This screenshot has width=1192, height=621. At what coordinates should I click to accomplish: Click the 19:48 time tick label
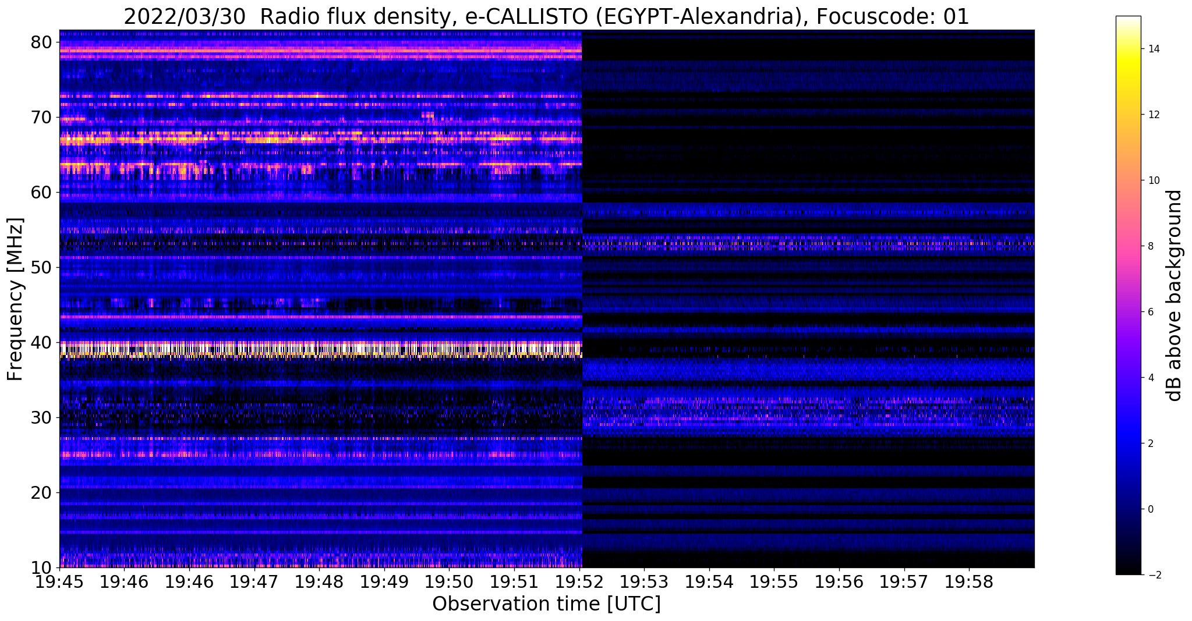point(319,582)
